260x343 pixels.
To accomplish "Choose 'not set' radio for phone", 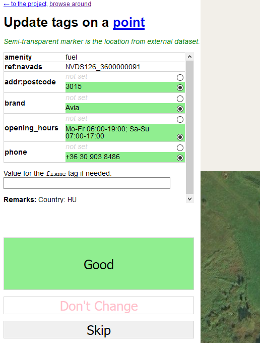I will tap(180, 148).
